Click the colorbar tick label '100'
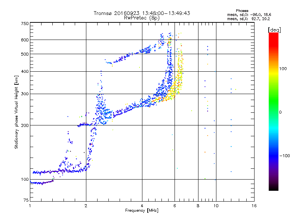 (283, 69)
